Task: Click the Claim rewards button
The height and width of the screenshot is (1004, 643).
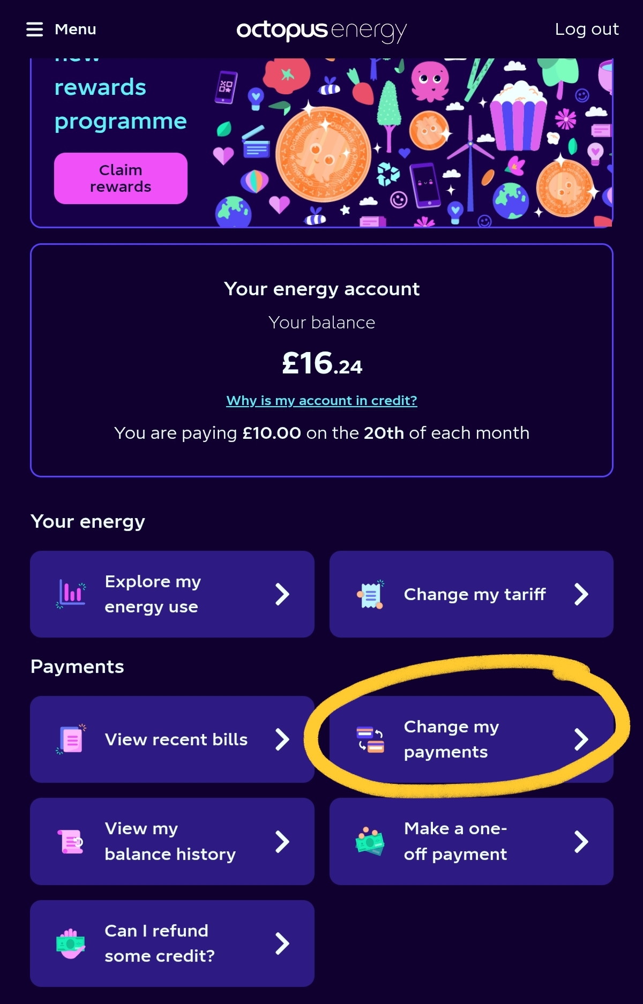Action: [121, 178]
